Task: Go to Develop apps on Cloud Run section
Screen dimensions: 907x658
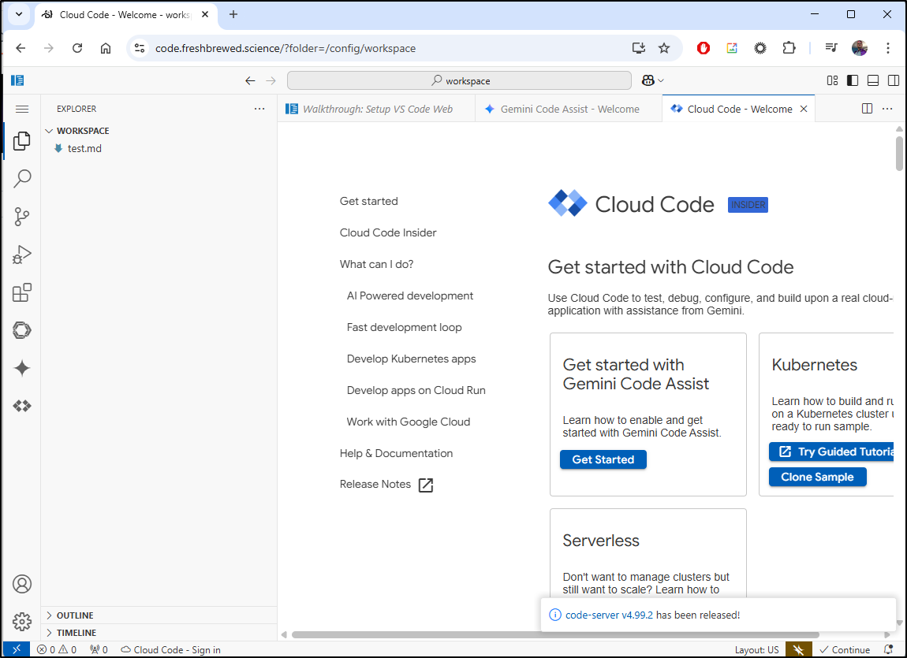Action: [416, 391]
